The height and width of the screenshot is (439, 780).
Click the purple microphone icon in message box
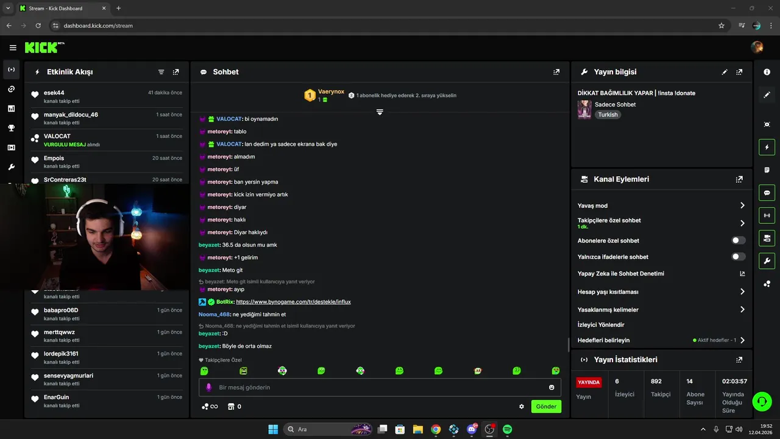tap(208, 387)
